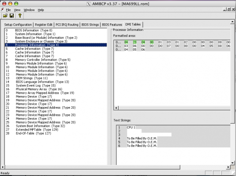Click formatted area left scroll arrow
Image resolution: width=236 pixels, height=176 pixels.
(x=116, y=108)
